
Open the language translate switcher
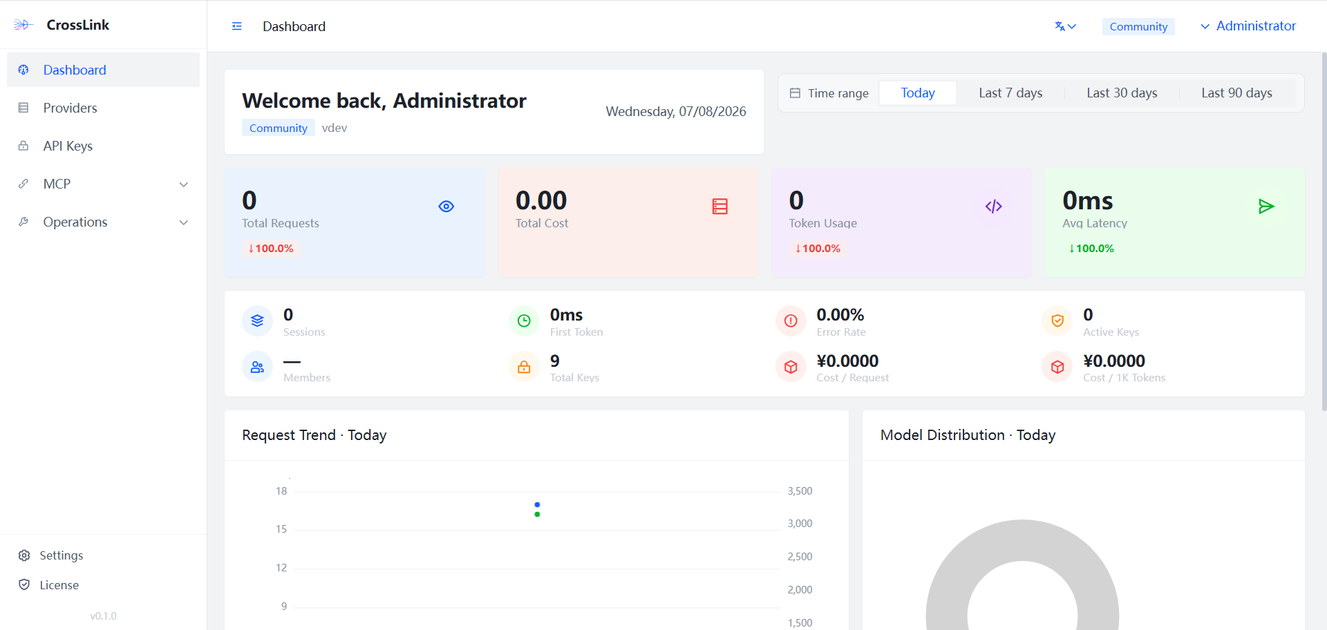click(x=1065, y=26)
